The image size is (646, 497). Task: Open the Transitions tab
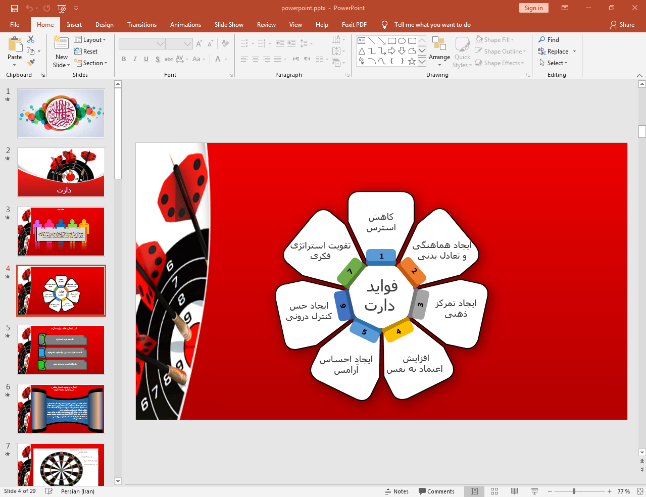[141, 25]
